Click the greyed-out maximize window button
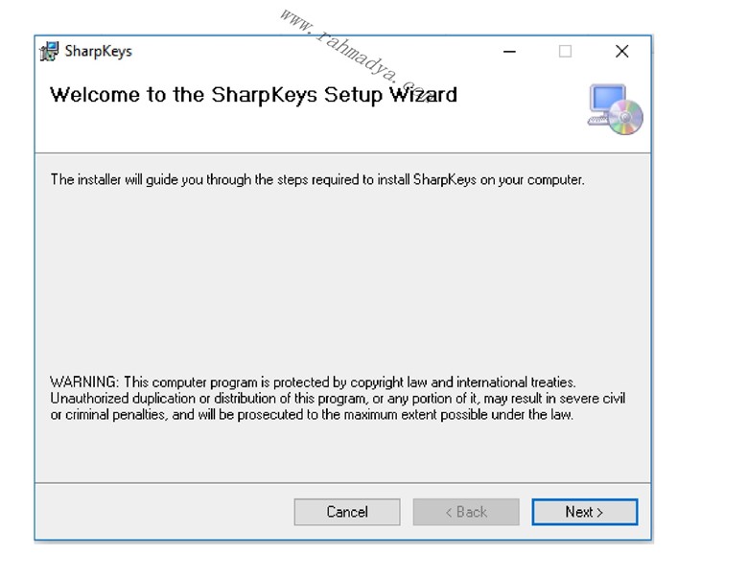748x578 pixels. click(565, 52)
